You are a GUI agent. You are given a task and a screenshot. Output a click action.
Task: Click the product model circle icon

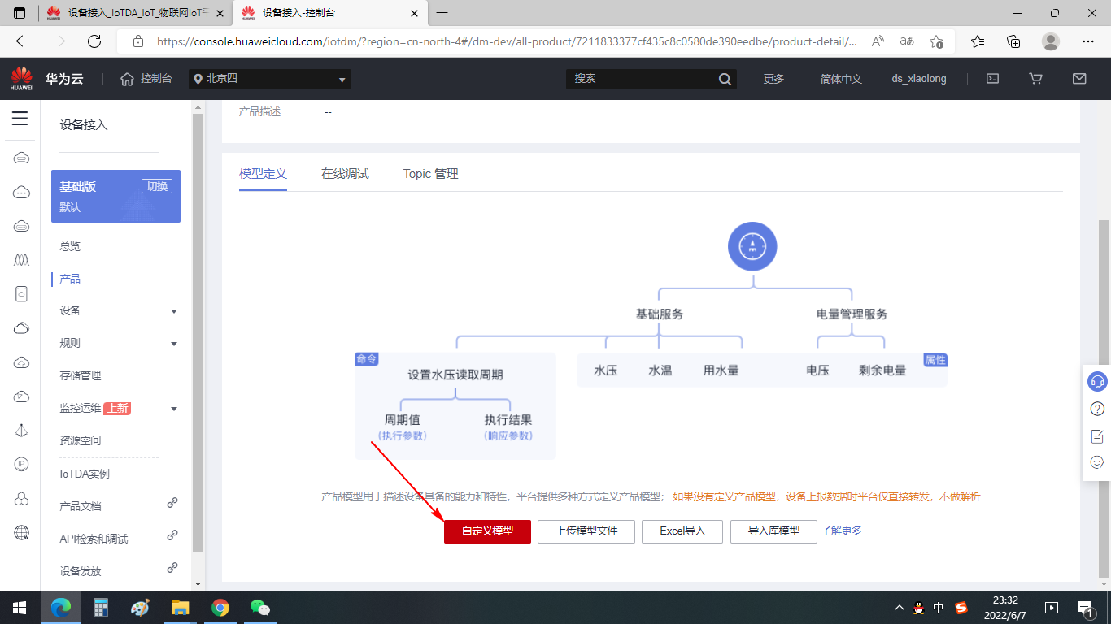tap(752, 246)
